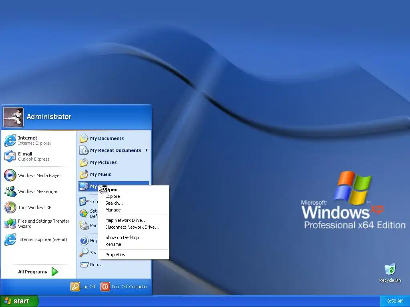Image resolution: width=410 pixels, height=307 pixels.
Task: Click the Turn Off Computer power icon
Action: (x=105, y=286)
